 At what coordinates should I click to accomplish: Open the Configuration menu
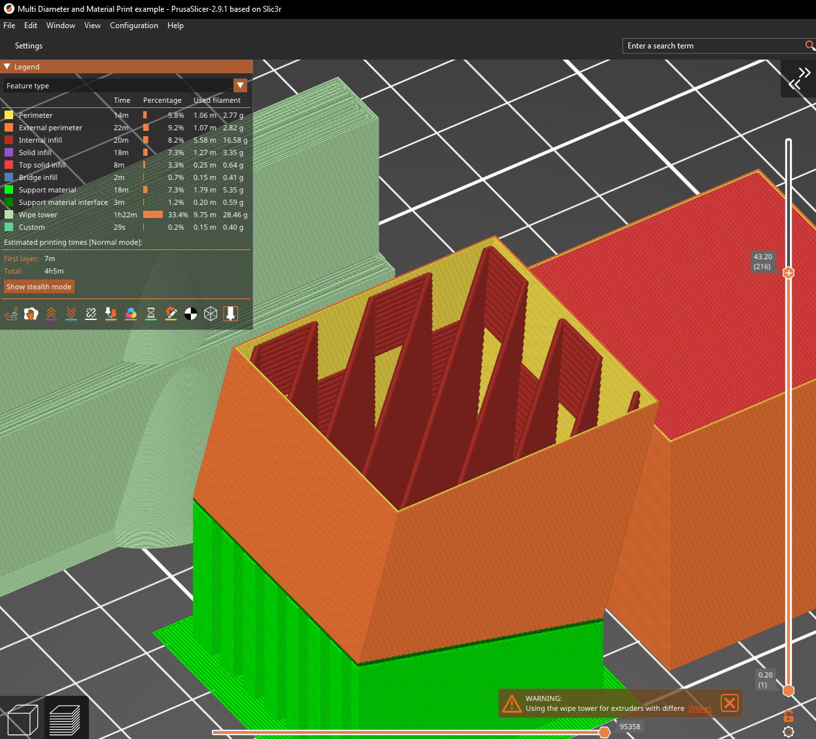tap(134, 26)
